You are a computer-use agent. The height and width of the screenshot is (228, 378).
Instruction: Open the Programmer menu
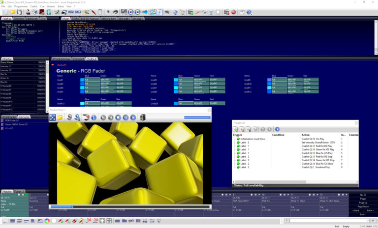21,6
